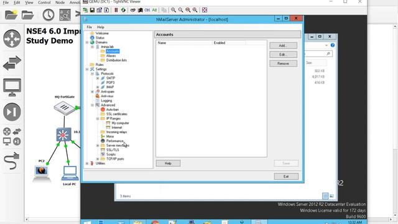Collapse the Advanced tree node

93,105
